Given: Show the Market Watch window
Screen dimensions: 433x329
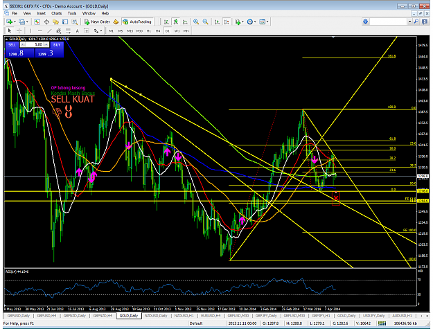Looking at the screenshot, I should click(x=37, y=21).
